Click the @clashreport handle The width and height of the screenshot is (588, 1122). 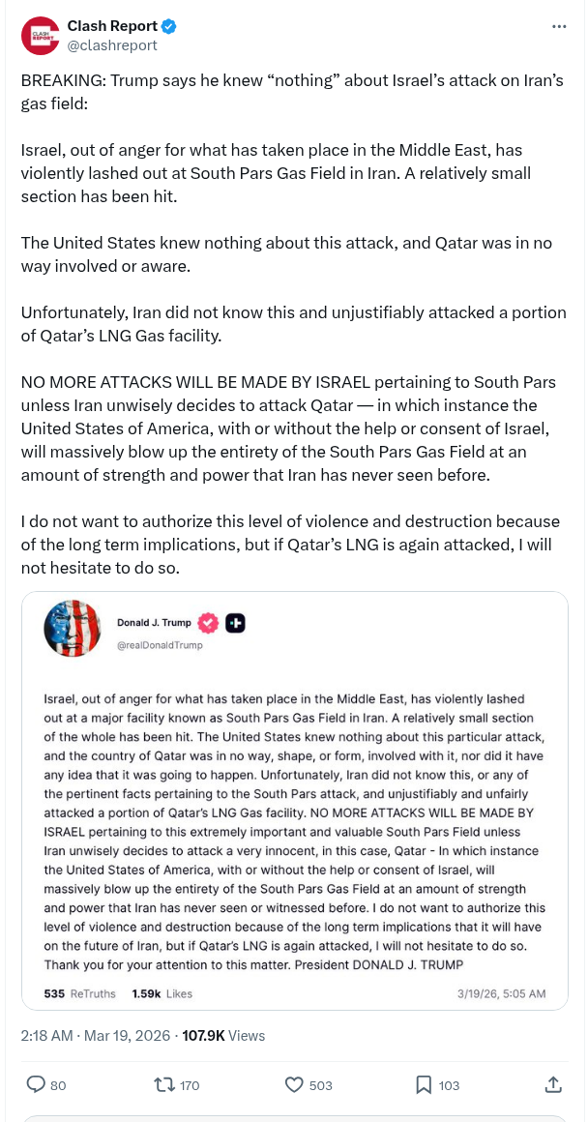coord(111,44)
